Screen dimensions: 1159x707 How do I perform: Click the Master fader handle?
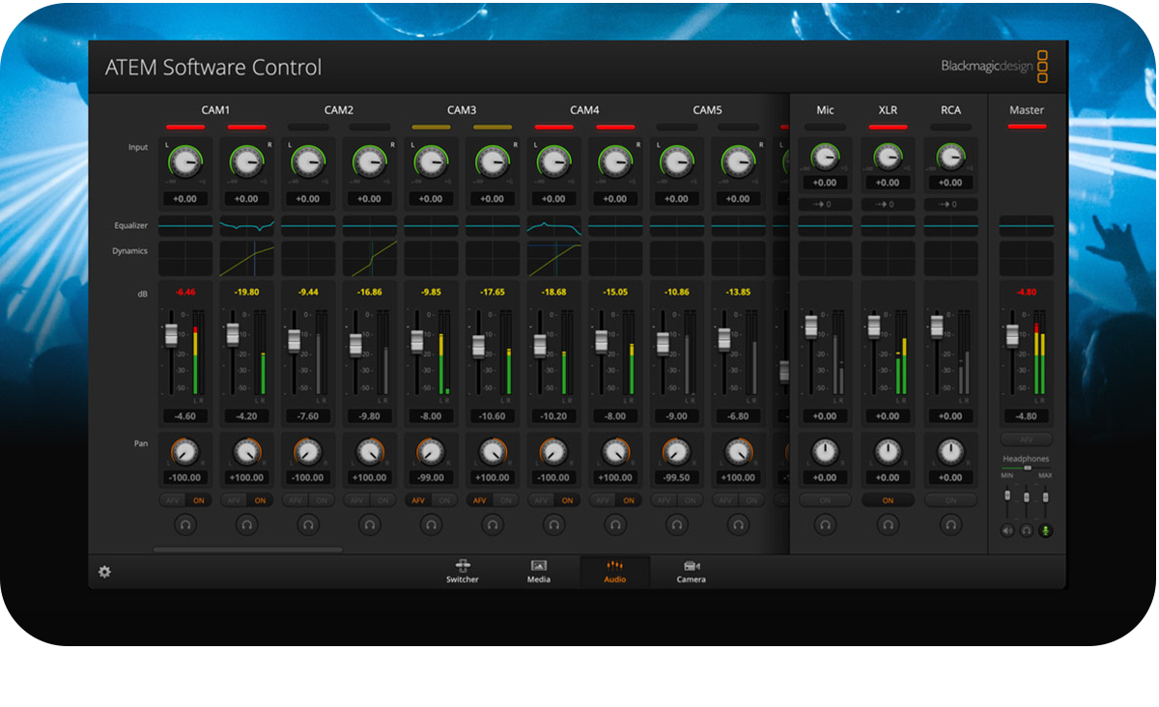click(x=1012, y=335)
